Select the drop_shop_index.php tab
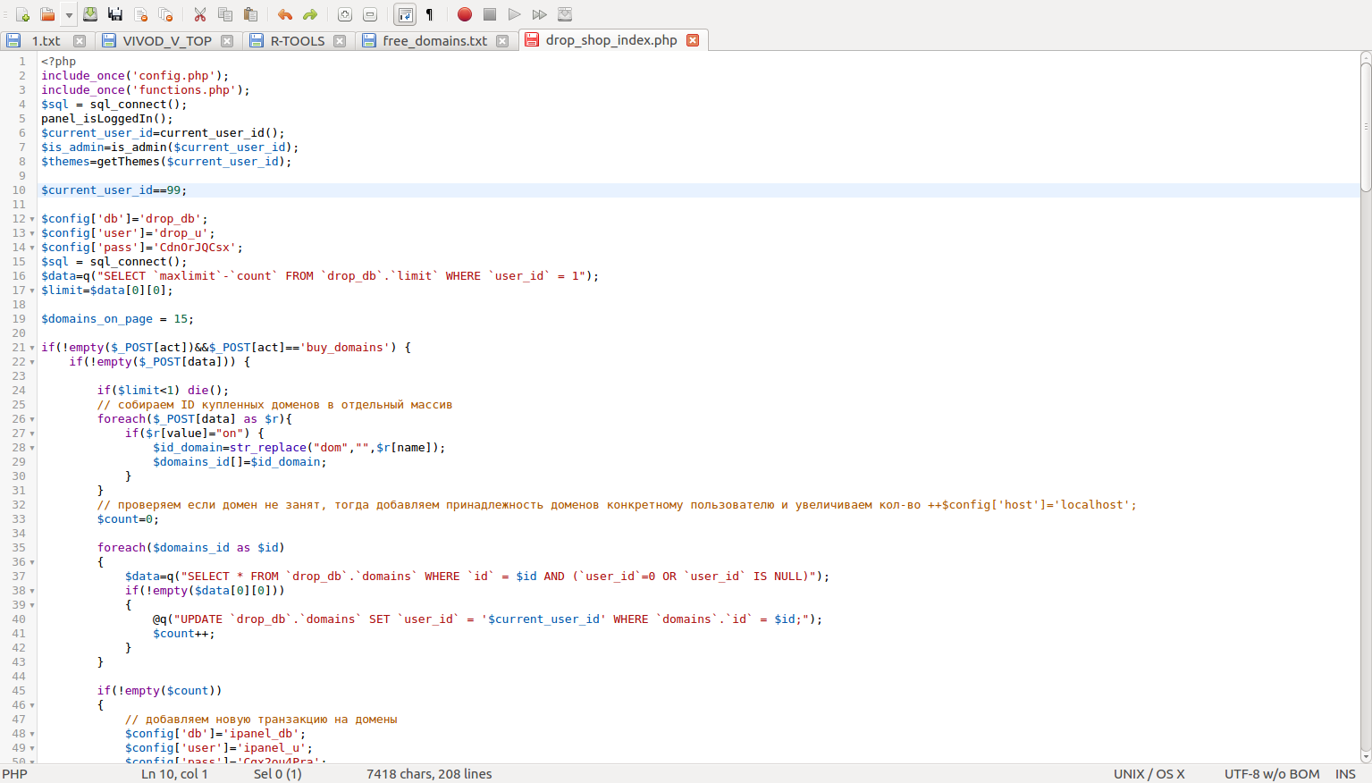Screen dimensions: 1372x783 point(611,40)
